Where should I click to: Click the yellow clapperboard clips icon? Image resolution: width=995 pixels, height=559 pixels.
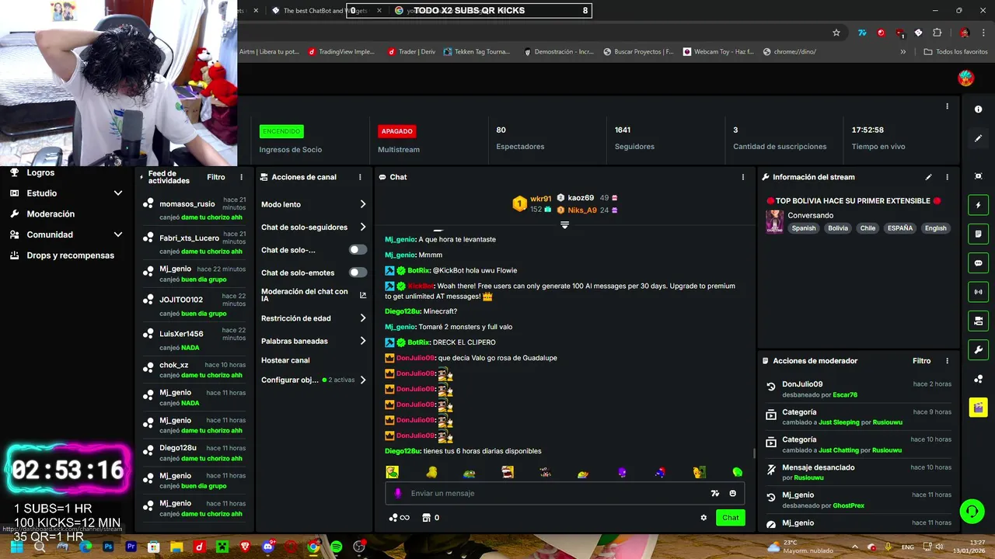978,408
